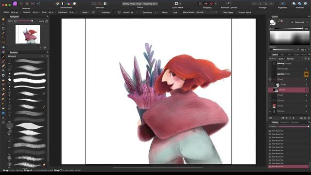
Task: Switch to the Layers tab
Action: pos(275,54)
